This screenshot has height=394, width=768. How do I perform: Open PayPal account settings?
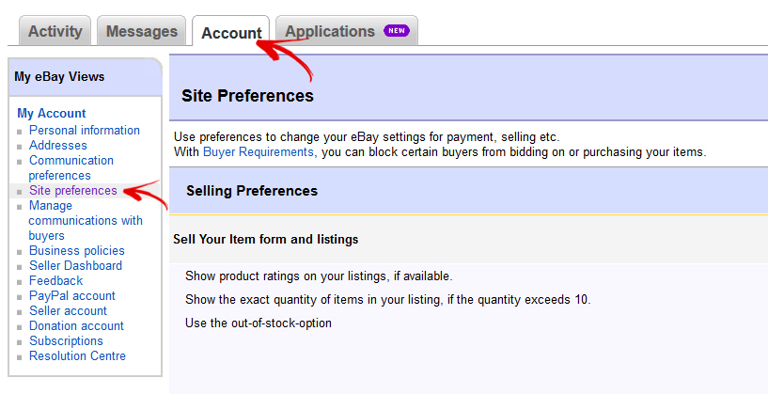72,295
